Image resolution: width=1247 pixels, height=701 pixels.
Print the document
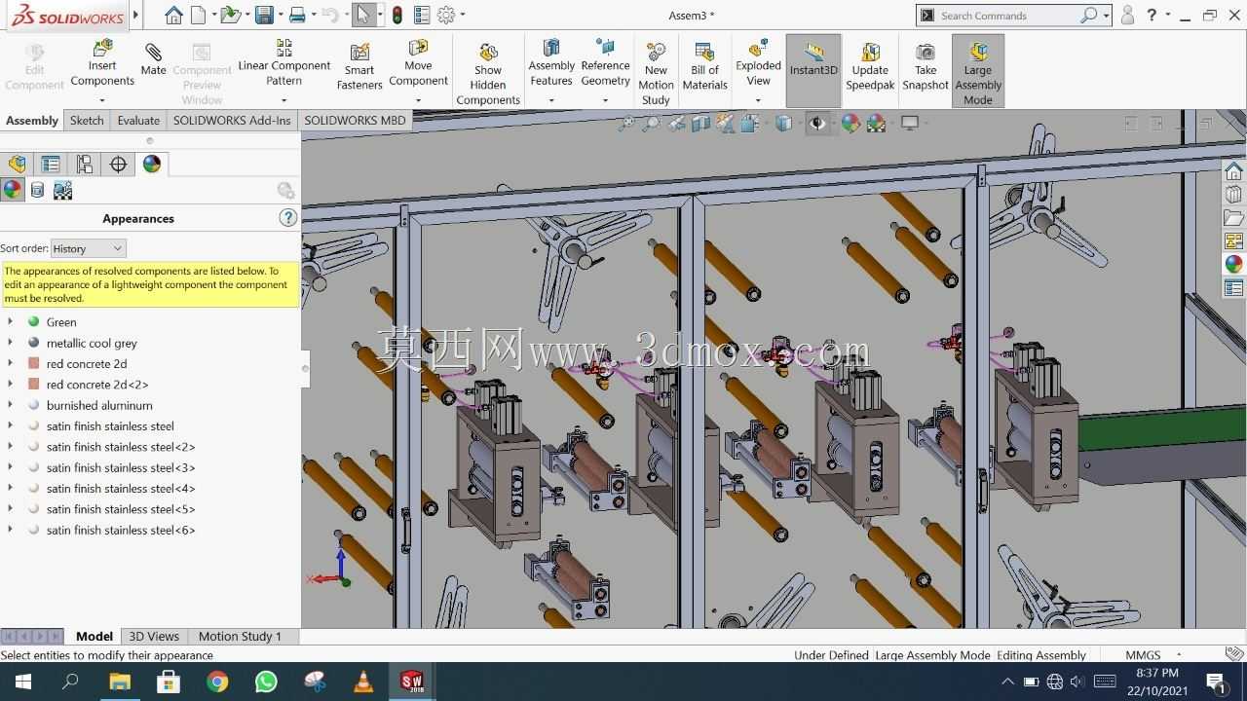point(297,15)
